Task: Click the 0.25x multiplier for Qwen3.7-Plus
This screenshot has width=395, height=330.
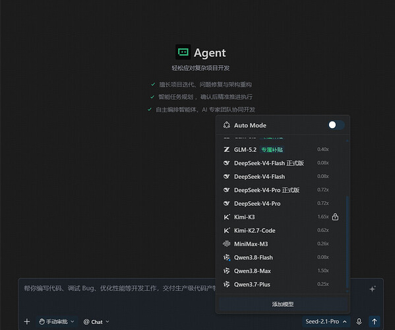Action: [323, 284]
